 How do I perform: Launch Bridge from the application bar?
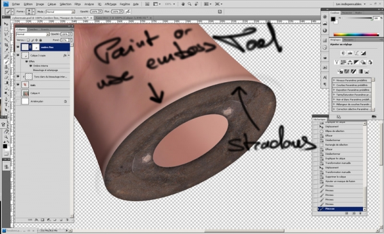(x=147, y=4)
